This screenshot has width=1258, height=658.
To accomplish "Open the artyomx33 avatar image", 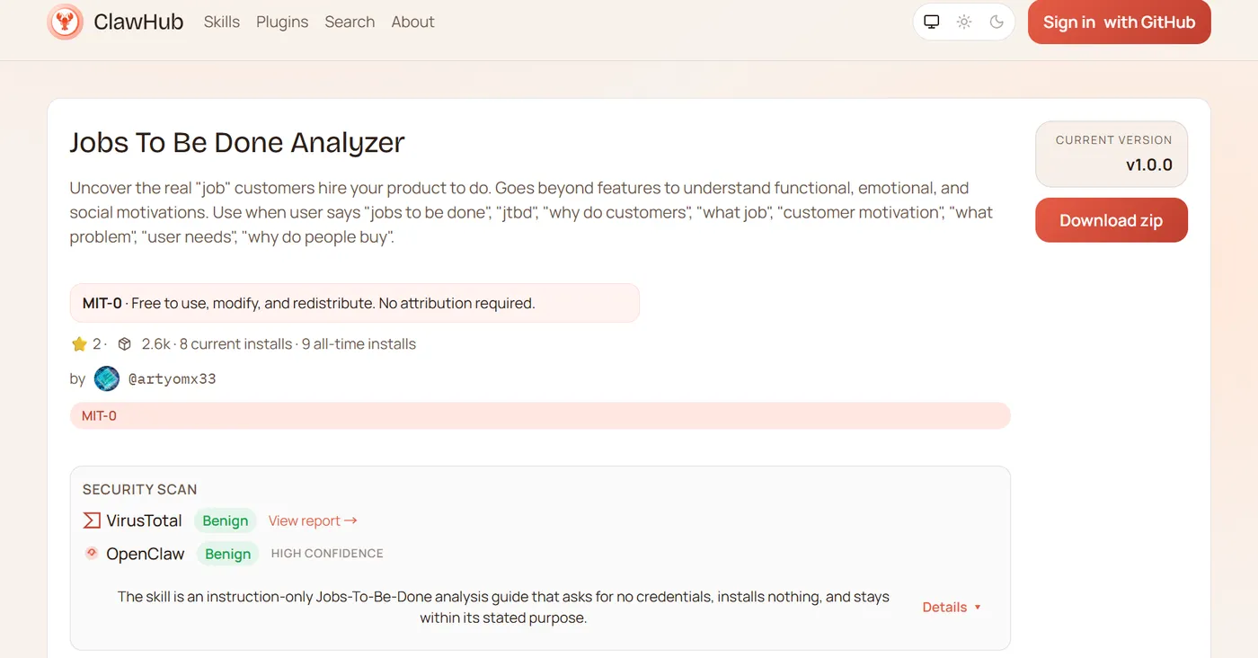I will coord(107,378).
